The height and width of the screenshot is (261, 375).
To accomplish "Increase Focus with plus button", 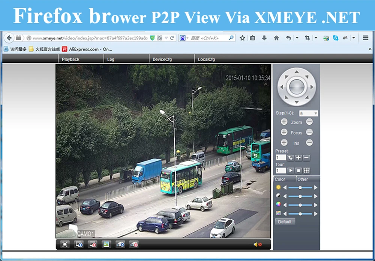I will pos(284,132).
